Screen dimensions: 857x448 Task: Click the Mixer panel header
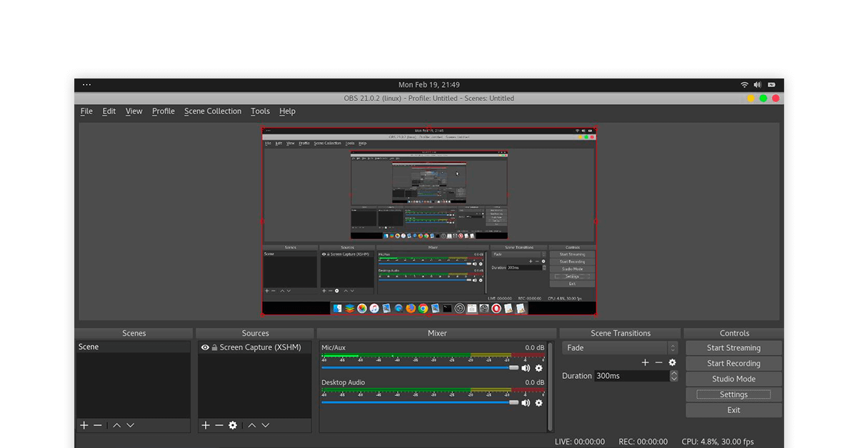pyautogui.click(x=437, y=333)
